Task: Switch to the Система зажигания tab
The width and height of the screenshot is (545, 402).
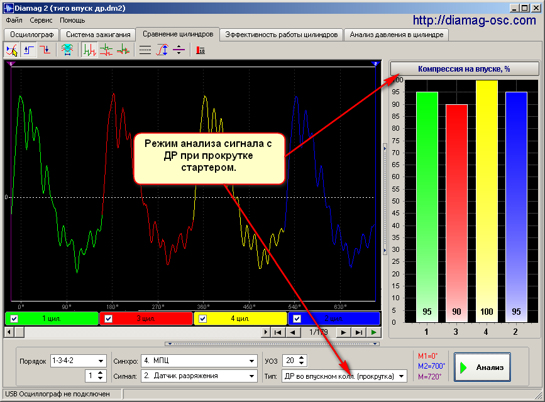Action: (98, 35)
